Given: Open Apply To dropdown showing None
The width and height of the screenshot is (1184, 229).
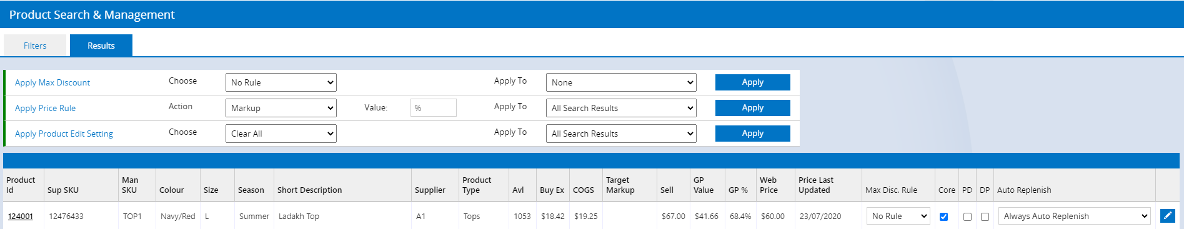Looking at the screenshot, I should point(621,82).
